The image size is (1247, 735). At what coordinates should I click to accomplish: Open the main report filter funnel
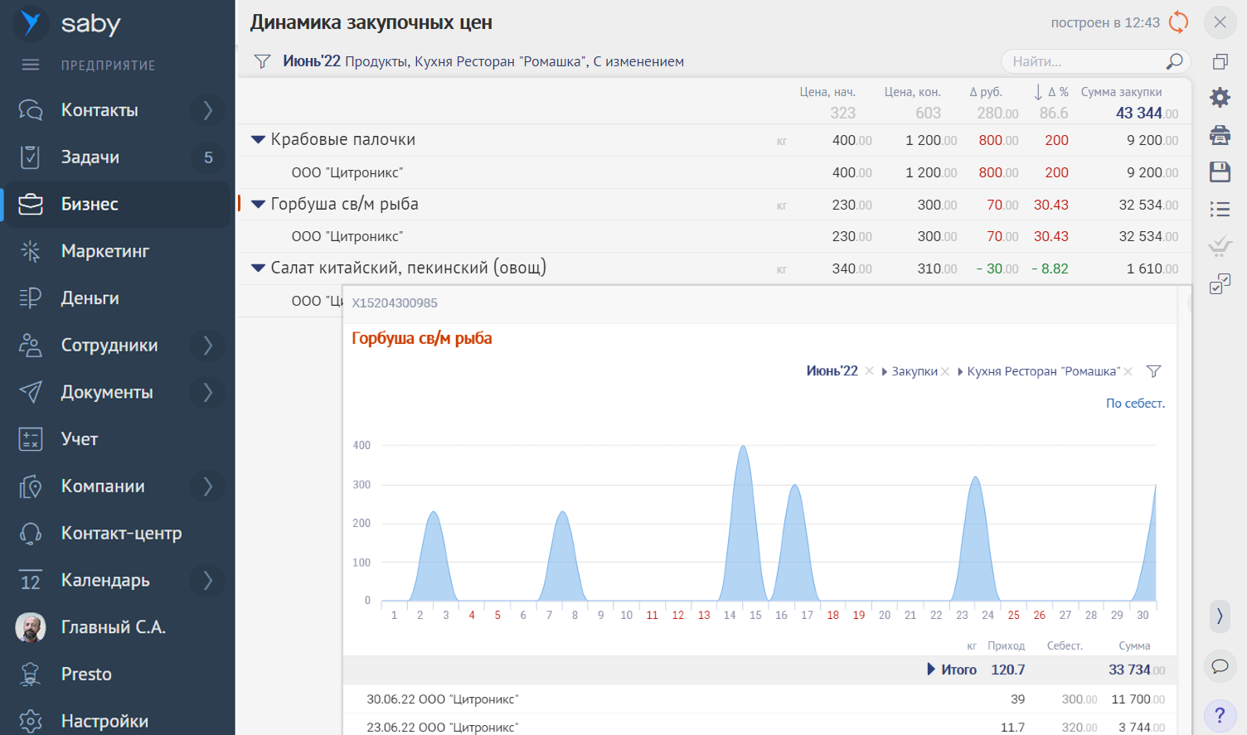pyautogui.click(x=263, y=61)
